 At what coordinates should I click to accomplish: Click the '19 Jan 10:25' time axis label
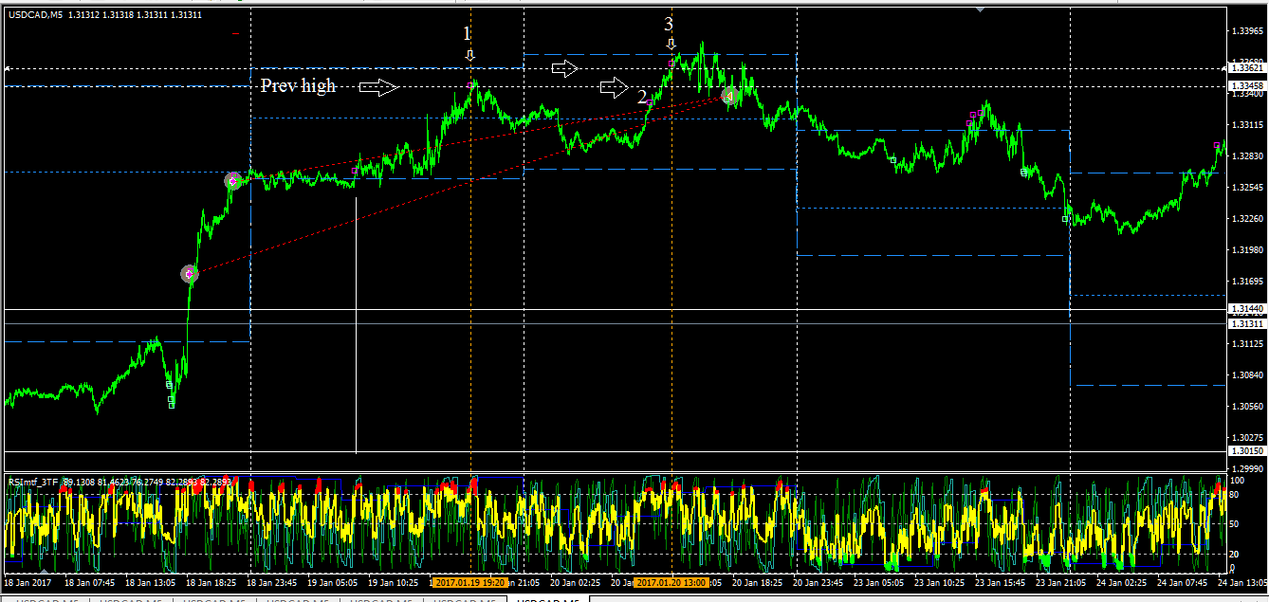(x=393, y=582)
